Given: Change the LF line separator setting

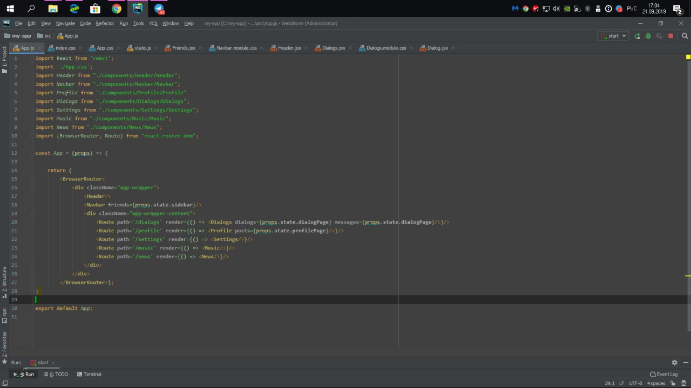Looking at the screenshot, I should coord(621,383).
